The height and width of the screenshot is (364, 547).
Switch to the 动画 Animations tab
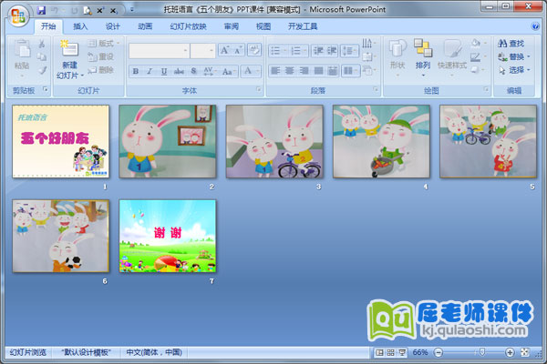pos(145,26)
